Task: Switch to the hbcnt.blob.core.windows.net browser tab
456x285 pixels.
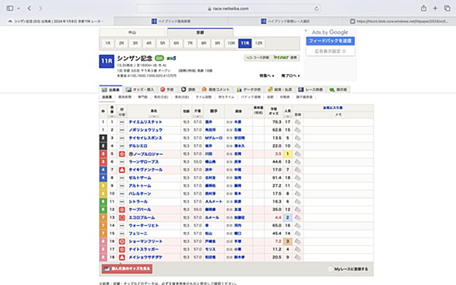Action: point(399,21)
